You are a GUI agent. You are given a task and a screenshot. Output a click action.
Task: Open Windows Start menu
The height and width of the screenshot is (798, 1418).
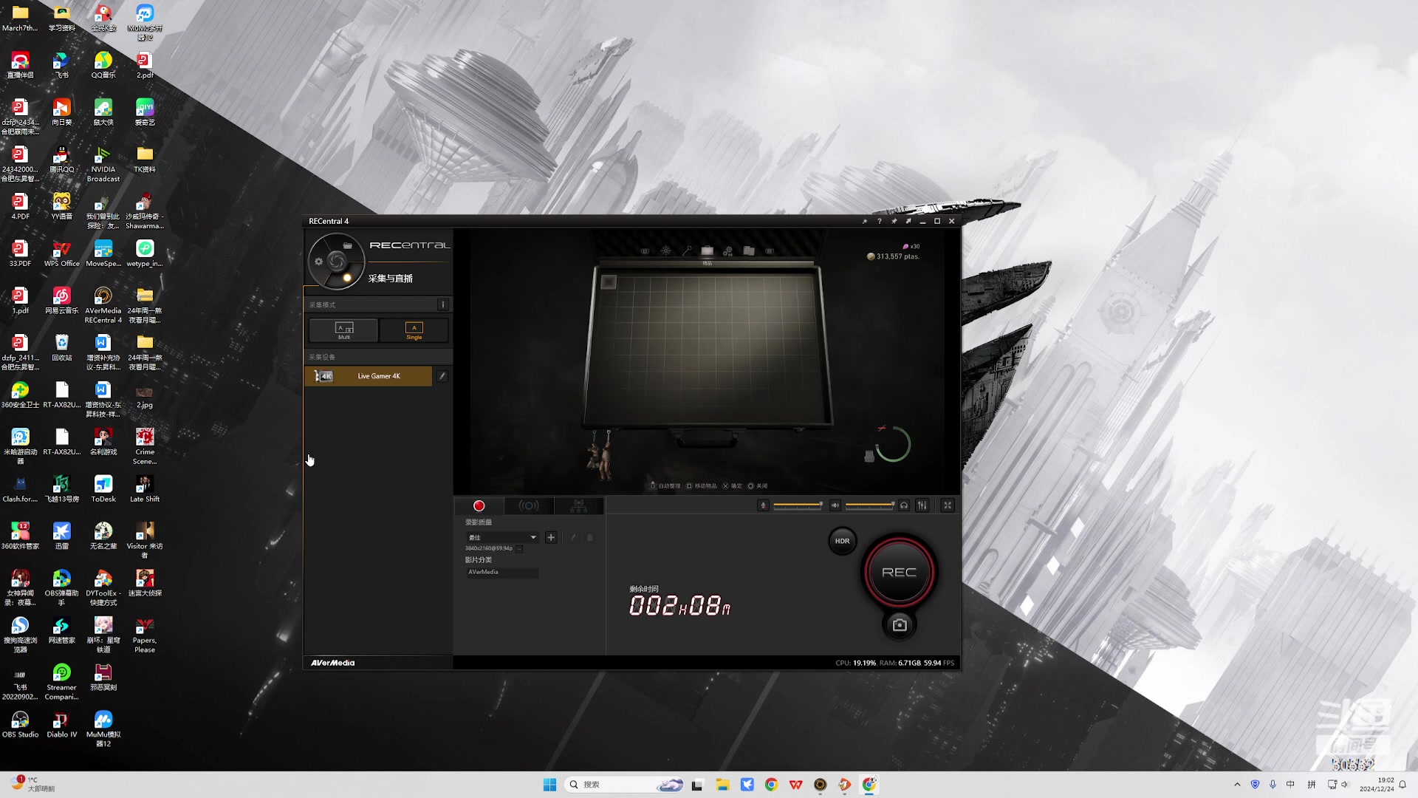point(549,785)
